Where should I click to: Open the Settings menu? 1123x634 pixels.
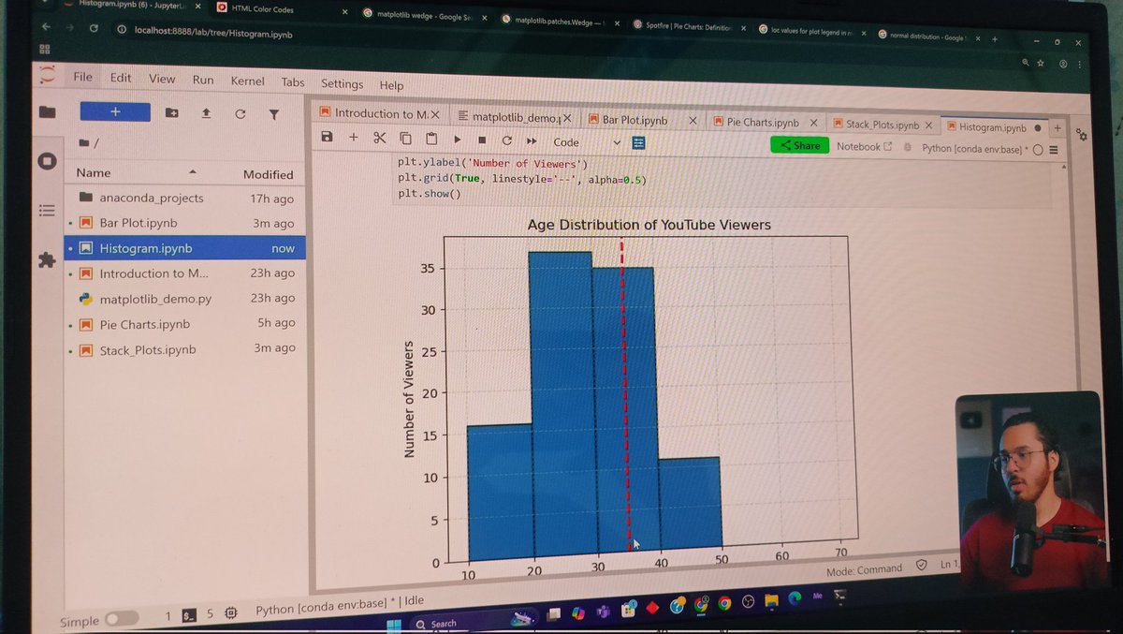coord(342,83)
